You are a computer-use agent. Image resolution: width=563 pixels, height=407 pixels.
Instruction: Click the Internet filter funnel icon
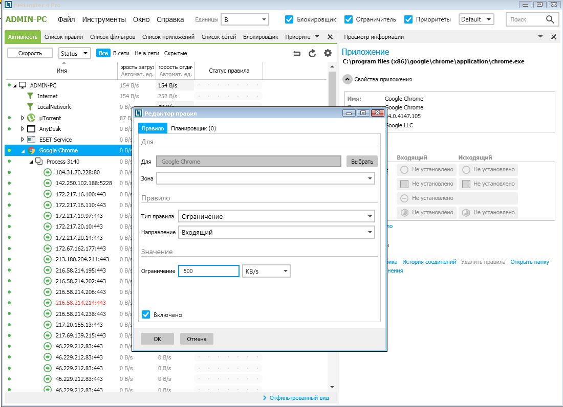coord(31,96)
